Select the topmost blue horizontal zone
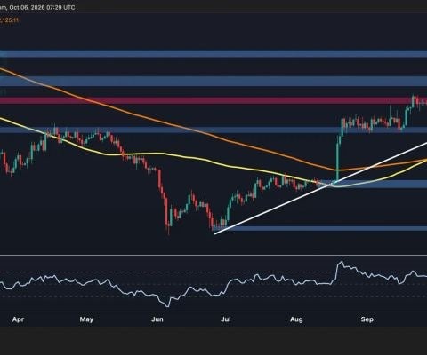This screenshot has height=355, width=427. coord(213,54)
